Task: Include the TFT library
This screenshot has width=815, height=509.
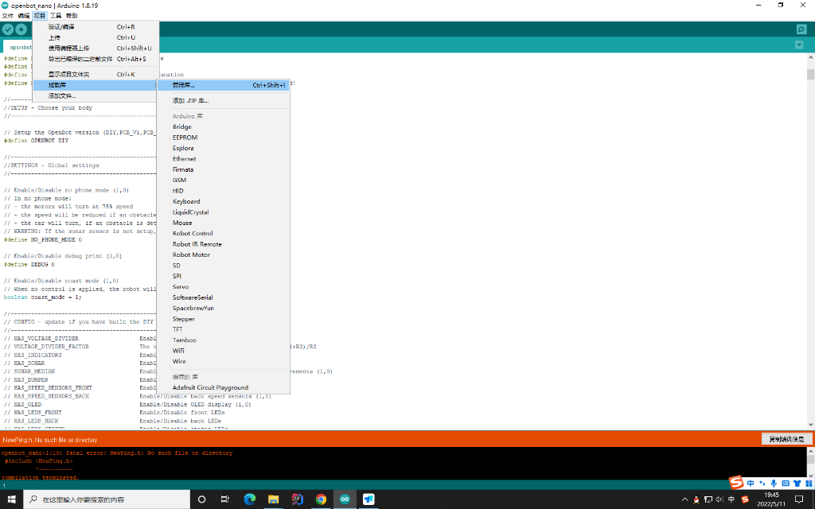Action: pyautogui.click(x=224, y=329)
